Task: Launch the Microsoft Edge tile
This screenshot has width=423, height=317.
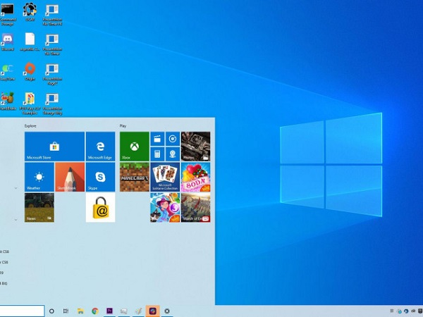Action: (100, 147)
